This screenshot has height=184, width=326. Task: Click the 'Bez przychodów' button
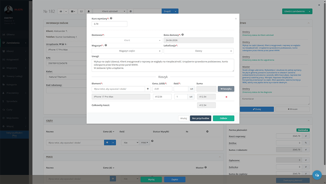click(x=200, y=118)
